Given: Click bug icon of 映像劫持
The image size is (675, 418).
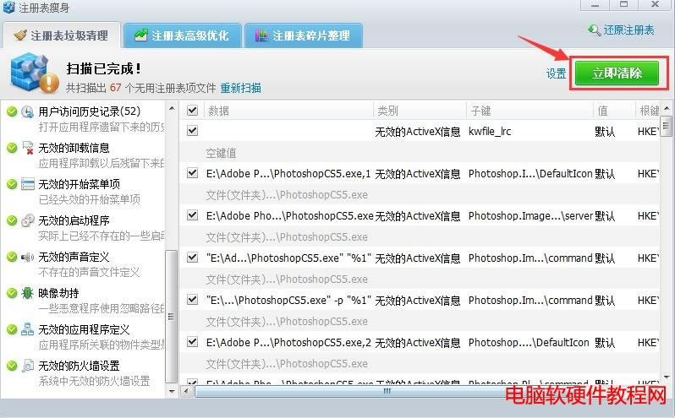Looking at the screenshot, I should pyautogui.click(x=28, y=293).
